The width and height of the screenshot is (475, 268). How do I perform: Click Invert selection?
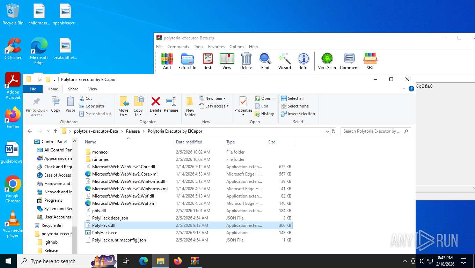point(298,114)
